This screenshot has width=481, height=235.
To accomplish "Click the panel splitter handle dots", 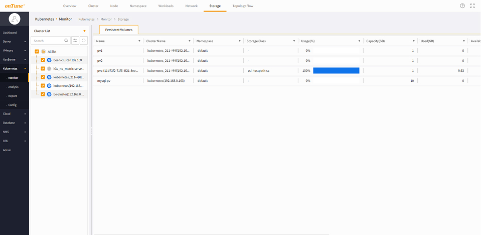I will pyautogui.click(x=91, y=131).
